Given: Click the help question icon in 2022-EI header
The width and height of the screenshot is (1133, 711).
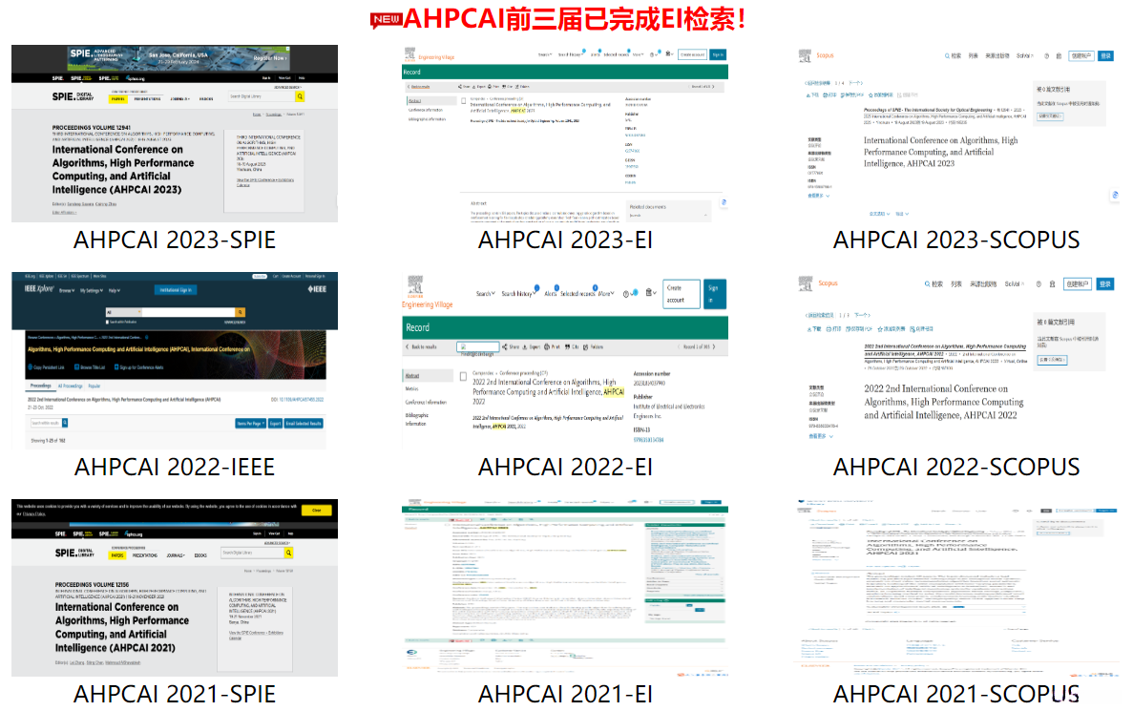Looking at the screenshot, I should pos(626,294).
